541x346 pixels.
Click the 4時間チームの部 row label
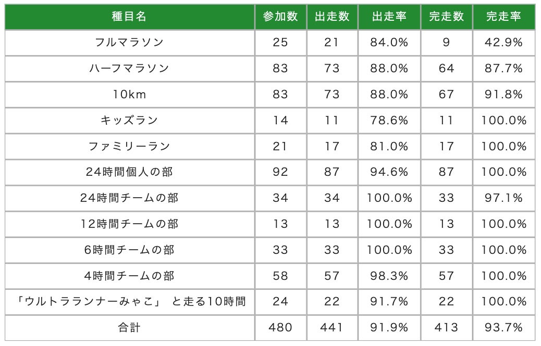point(129,276)
